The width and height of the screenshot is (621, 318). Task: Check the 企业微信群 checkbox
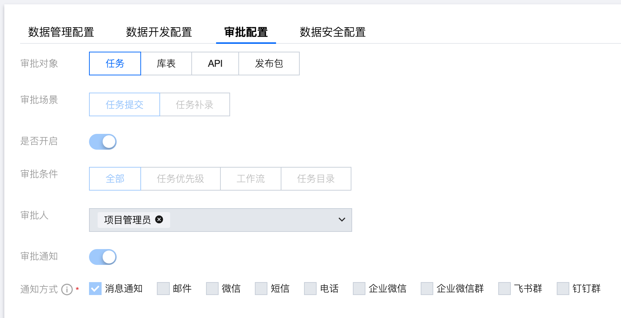[427, 289]
